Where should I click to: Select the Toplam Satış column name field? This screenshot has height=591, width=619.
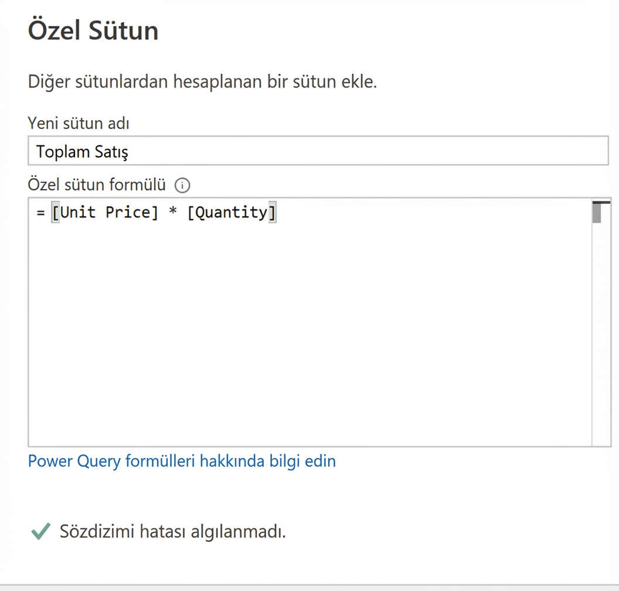click(x=234, y=151)
